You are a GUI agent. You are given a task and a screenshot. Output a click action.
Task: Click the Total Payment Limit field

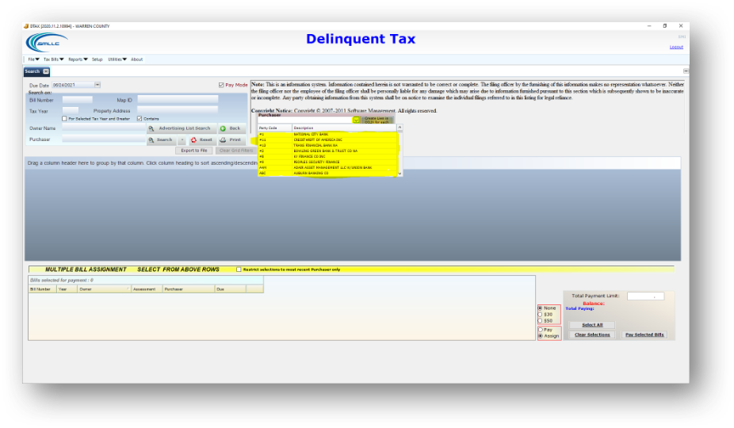pyautogui.click(x=645, y=296)
